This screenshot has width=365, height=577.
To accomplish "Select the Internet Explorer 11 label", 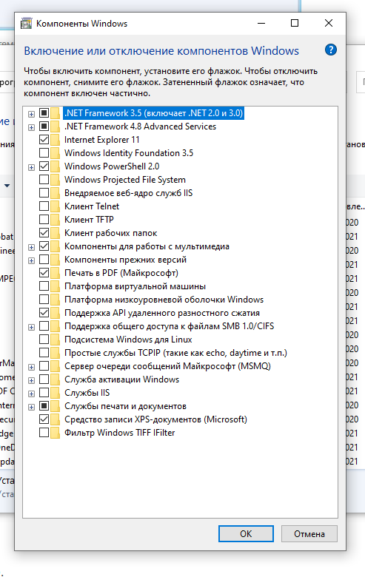I will coord(102,140).
